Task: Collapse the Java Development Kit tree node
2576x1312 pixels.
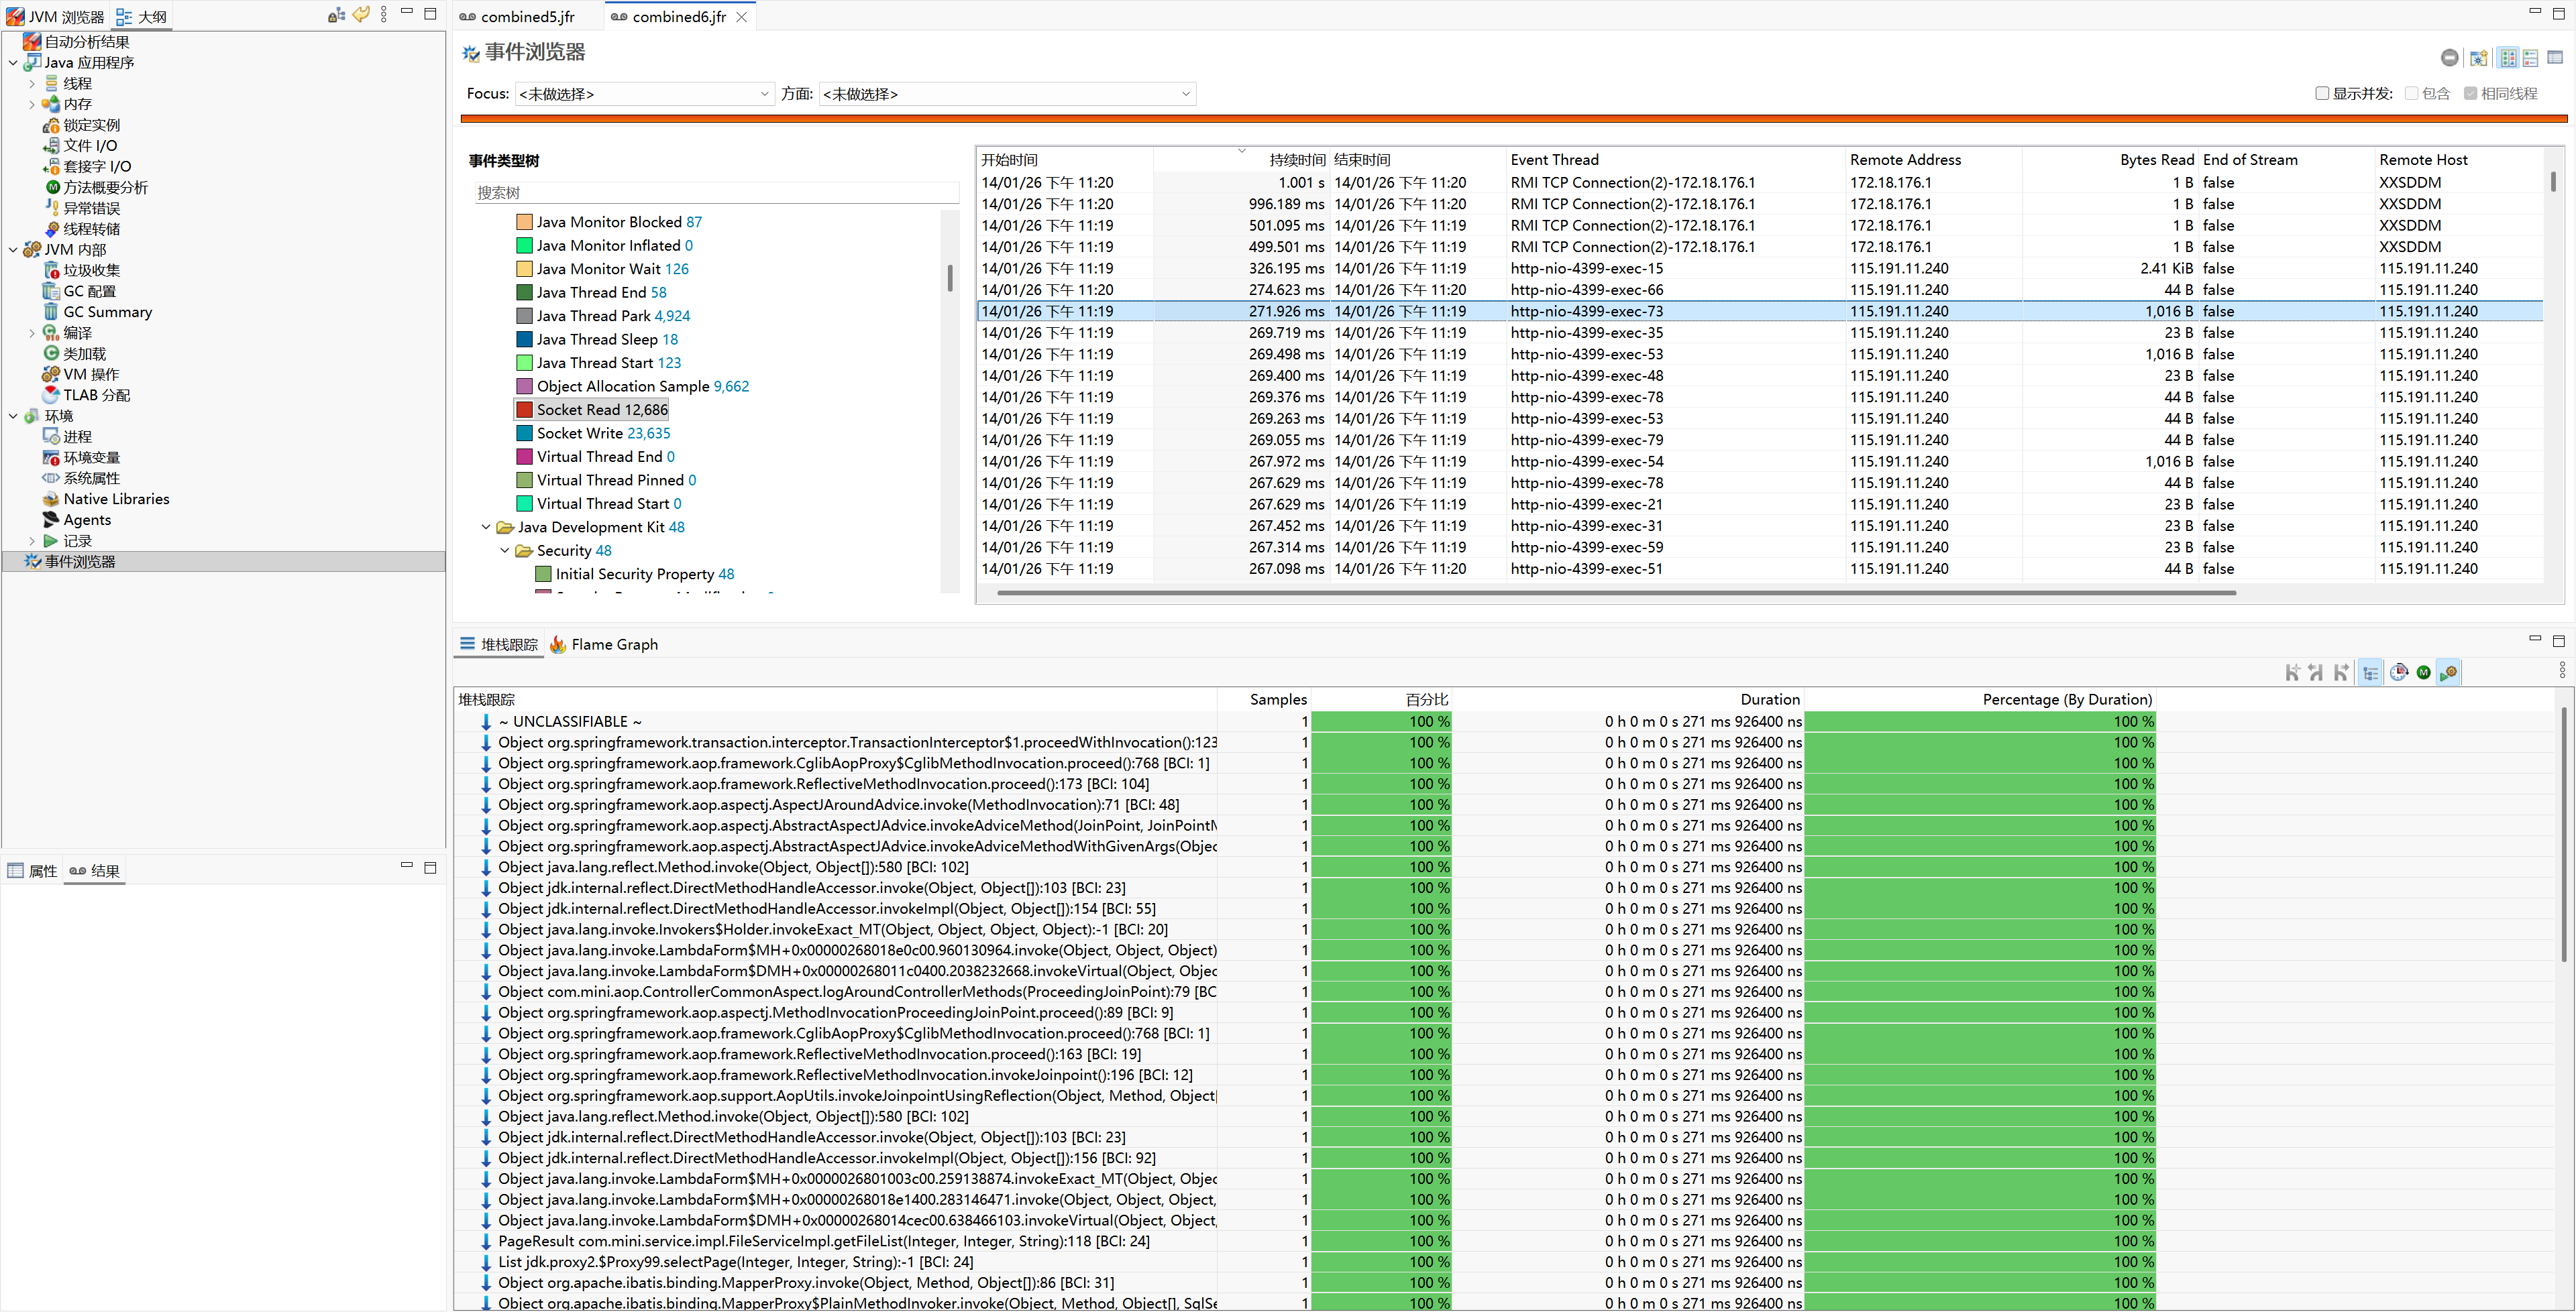Action: pos(486,526)
